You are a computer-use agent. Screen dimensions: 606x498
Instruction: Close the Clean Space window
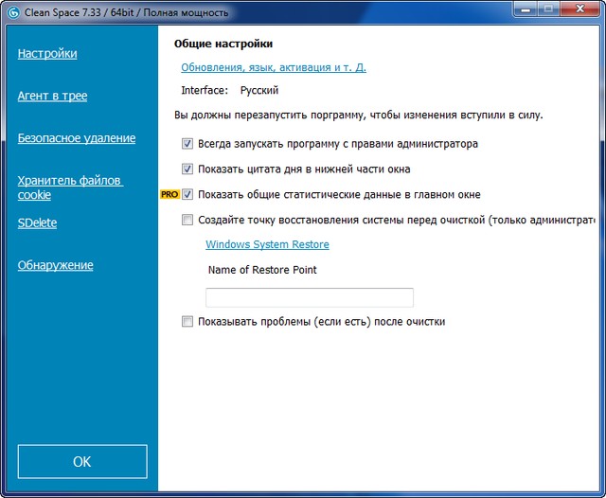click(x=579, y=9)
